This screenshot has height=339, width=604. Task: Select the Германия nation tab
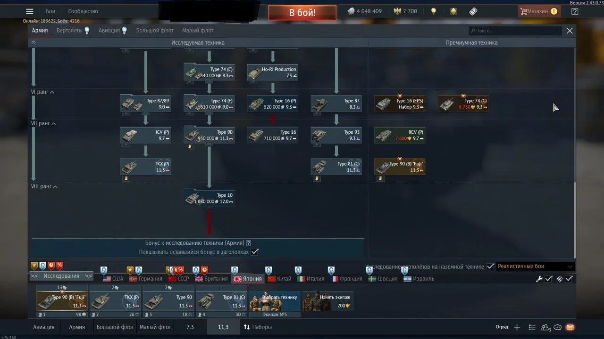pyautogui.click(x=146, y=279)
